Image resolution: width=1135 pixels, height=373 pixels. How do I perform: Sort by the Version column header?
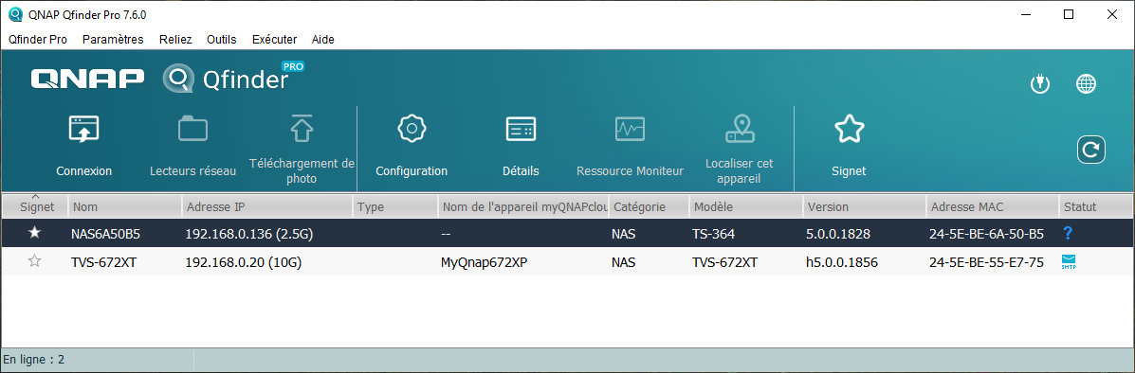click(865, 206)
